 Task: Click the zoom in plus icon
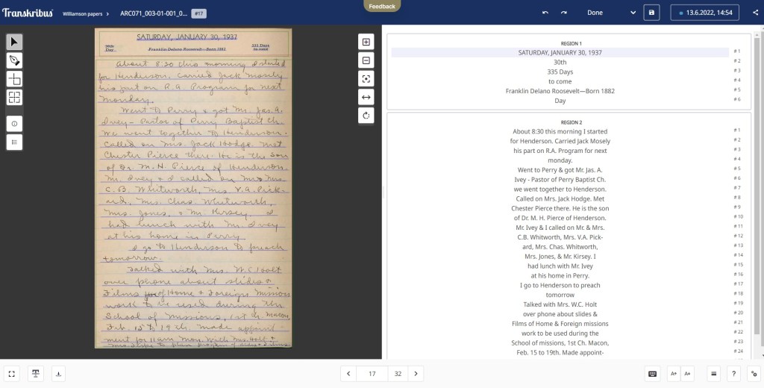coord(366,42)
